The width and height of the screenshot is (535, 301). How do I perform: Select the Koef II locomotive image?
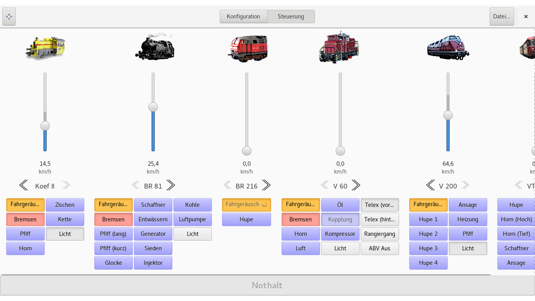(x=45, y=47)
